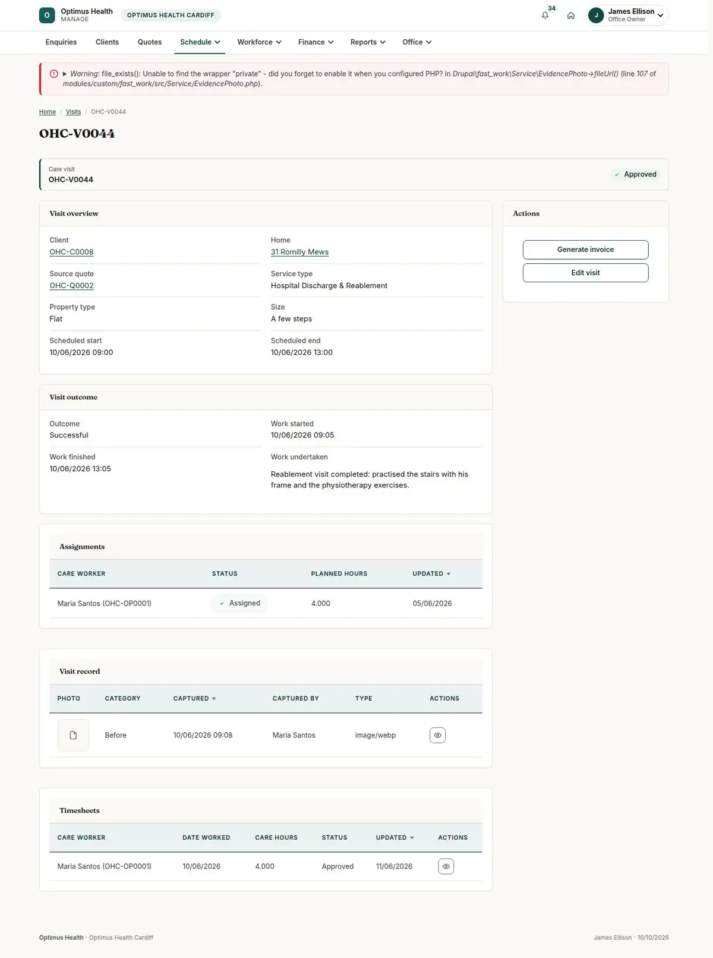
Task: Go to Home breadcrumb
Action: coord(48,112)
